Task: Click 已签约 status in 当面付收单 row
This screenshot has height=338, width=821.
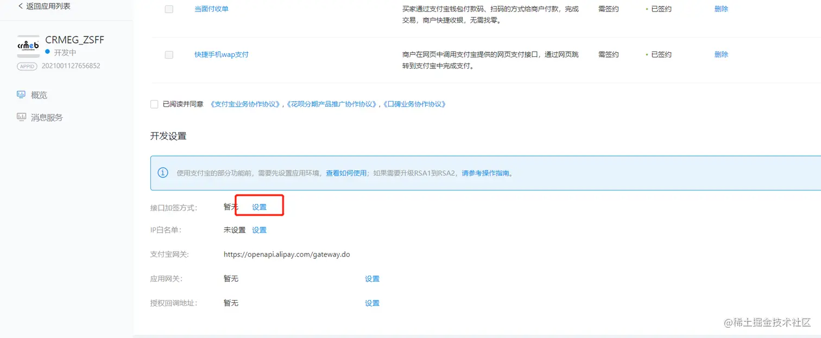Action: coord(661,9)
